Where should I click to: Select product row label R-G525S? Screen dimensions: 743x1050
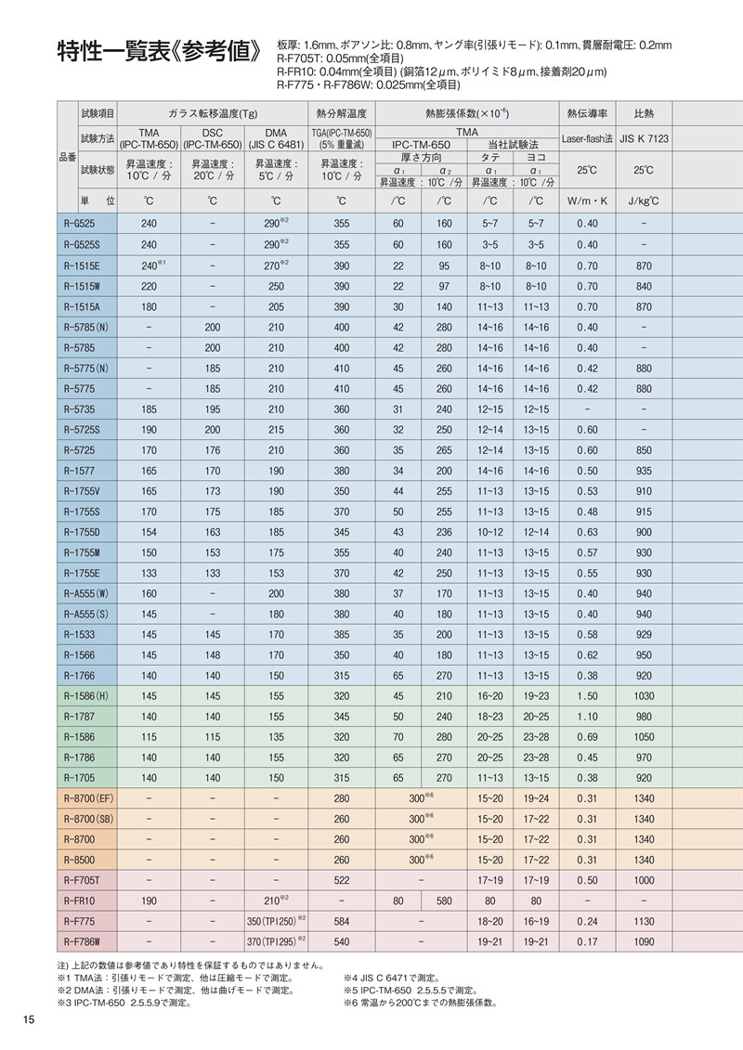click(82, 244)
